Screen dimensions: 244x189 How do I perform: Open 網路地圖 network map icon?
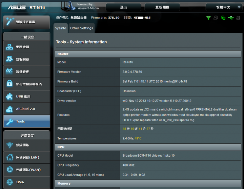pyautogui.click(x=9, y=47)
